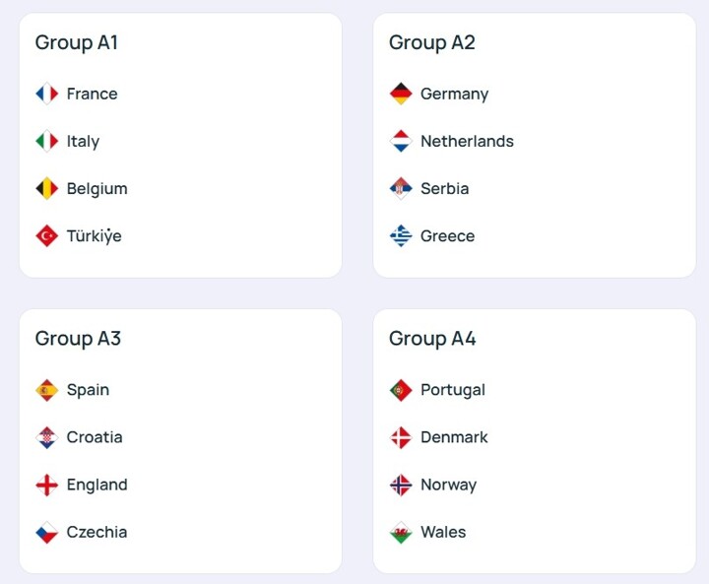Viewport: 709px width, 584px height.
Task: Click the France flag icon
Action: click(x=46, y=95)
